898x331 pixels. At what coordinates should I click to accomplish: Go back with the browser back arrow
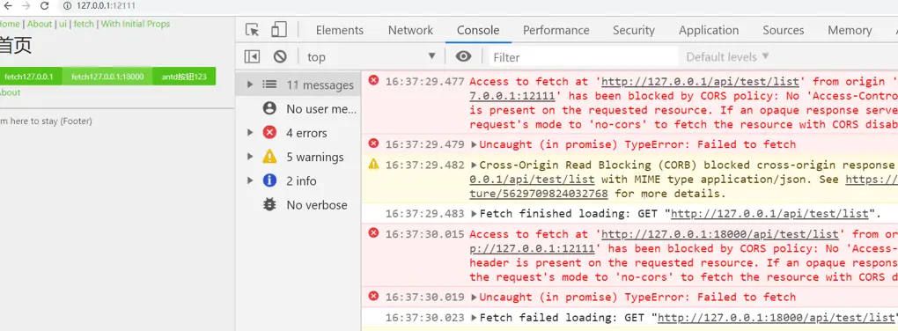pos(7,6)
